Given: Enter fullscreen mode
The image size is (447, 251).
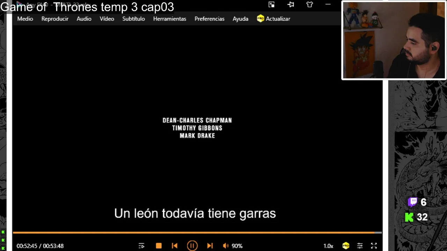Looking at the screenshot, I should pyautogui.click(x=374, y=246).
